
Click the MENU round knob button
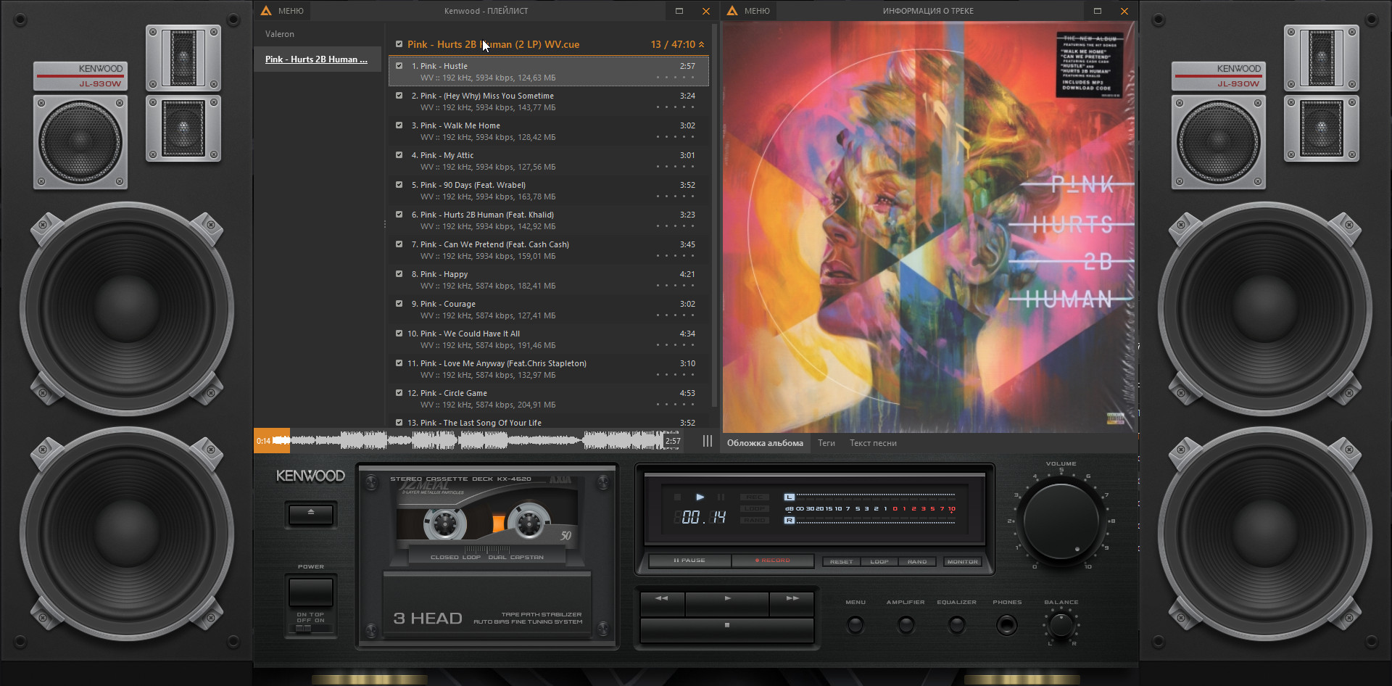[855, 624]
